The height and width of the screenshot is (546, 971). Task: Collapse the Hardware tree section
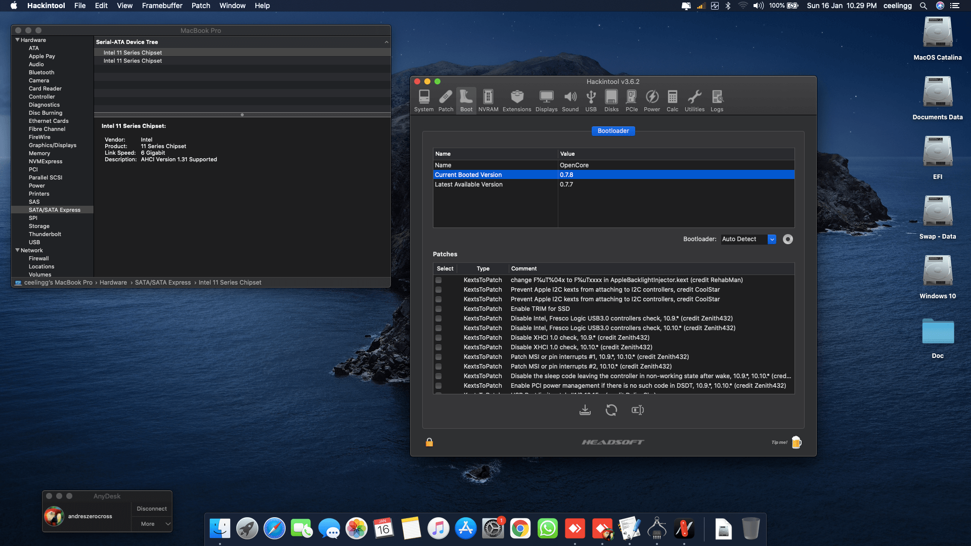[x=18, y=40]
